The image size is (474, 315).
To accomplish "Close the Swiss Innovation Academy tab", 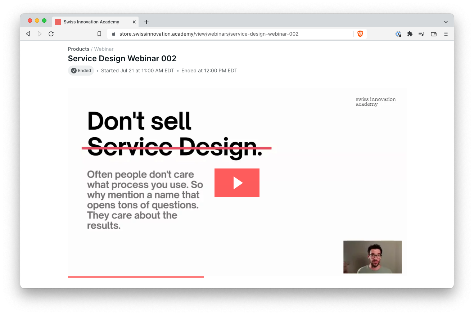I will tap(134, 22).
